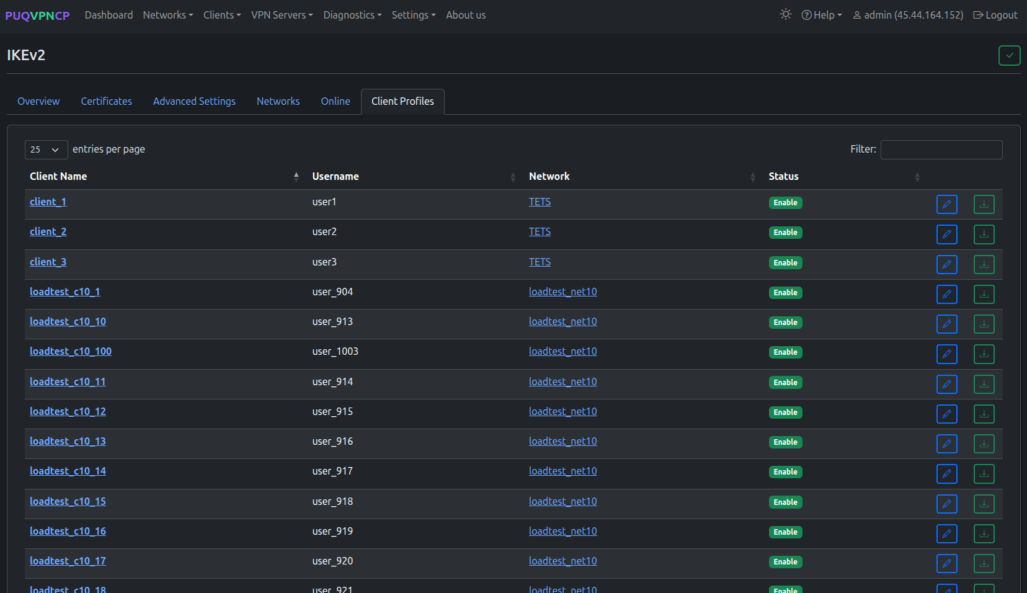The width and height of the screenshot is (1027, 593).
Task: Edit the loadtest_c10_17 profile
Action: [x=946, y=563]
